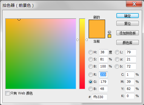Close the 拾色器 dialog with X
The height and width of the screenshot is (105, 144).
(134, 4)
